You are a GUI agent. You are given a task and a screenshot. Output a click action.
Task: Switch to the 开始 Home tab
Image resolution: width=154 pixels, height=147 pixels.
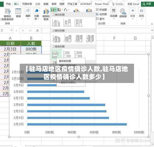8,4
